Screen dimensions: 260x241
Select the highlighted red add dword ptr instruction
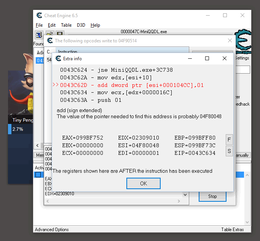pyautogui.click(x=132, y=85)
